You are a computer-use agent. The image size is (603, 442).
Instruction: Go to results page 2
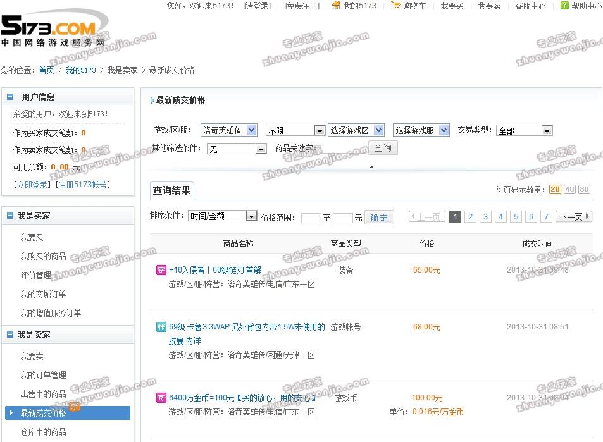(470, 217)
